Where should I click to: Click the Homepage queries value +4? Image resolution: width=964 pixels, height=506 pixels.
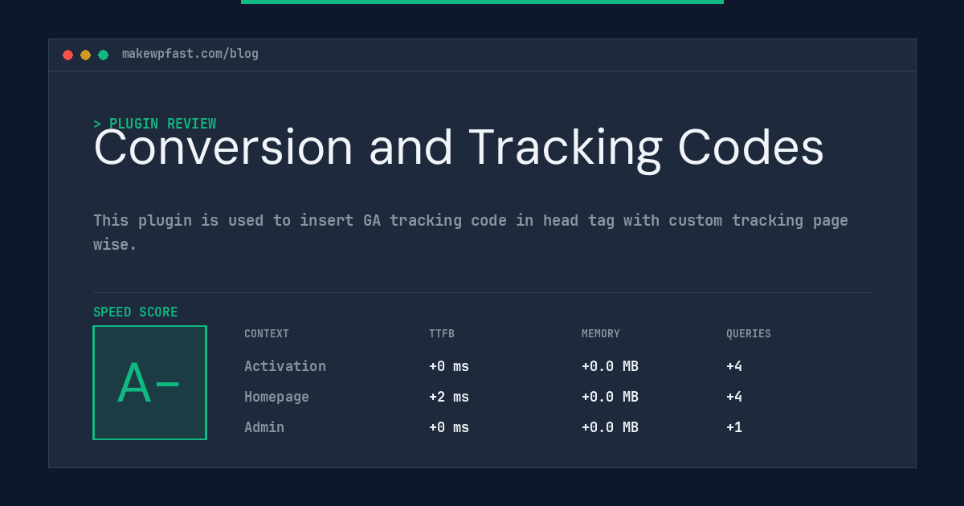pyautogui.click(x=734, y=397)
